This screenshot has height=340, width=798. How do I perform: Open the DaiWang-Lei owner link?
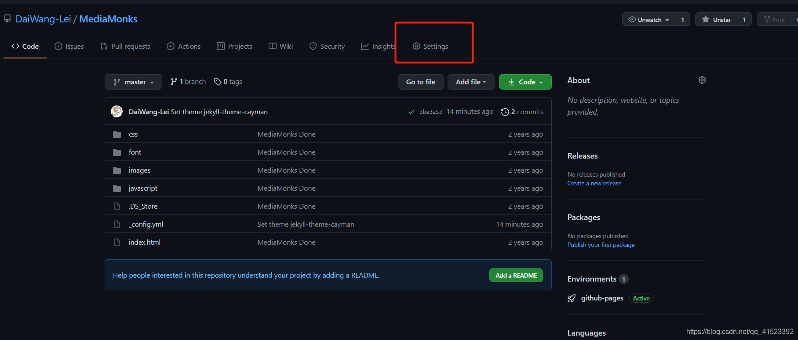click(x=43, y=19)
